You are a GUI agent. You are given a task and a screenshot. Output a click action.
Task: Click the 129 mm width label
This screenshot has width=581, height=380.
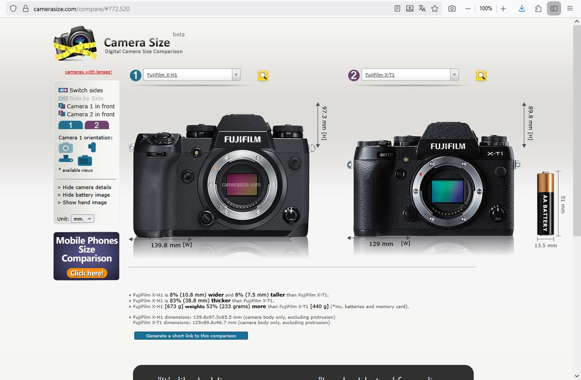point(390,244)
